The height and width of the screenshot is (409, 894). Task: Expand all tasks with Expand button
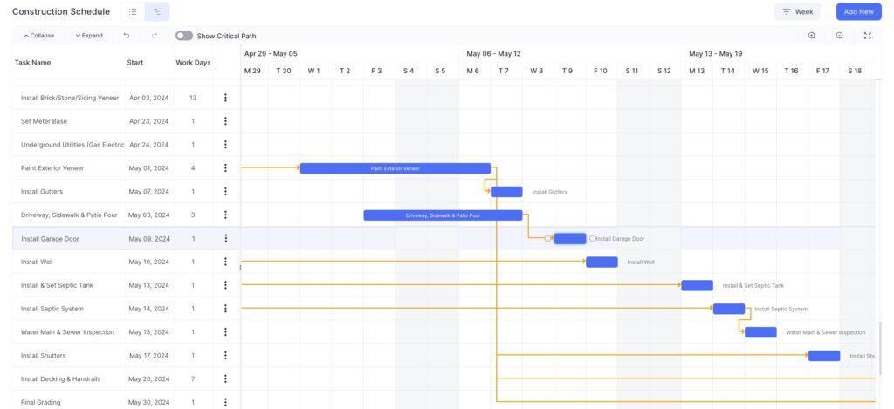click(x=89, y=36)
